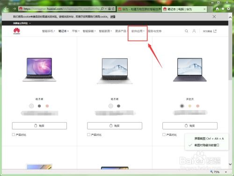Open the dark gray laptop image
234x176 pixels.
pos(190,70)
